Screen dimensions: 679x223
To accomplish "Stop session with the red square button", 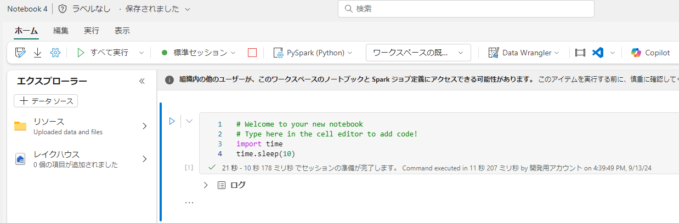I will pyautogui.click(x=252, y=53).
